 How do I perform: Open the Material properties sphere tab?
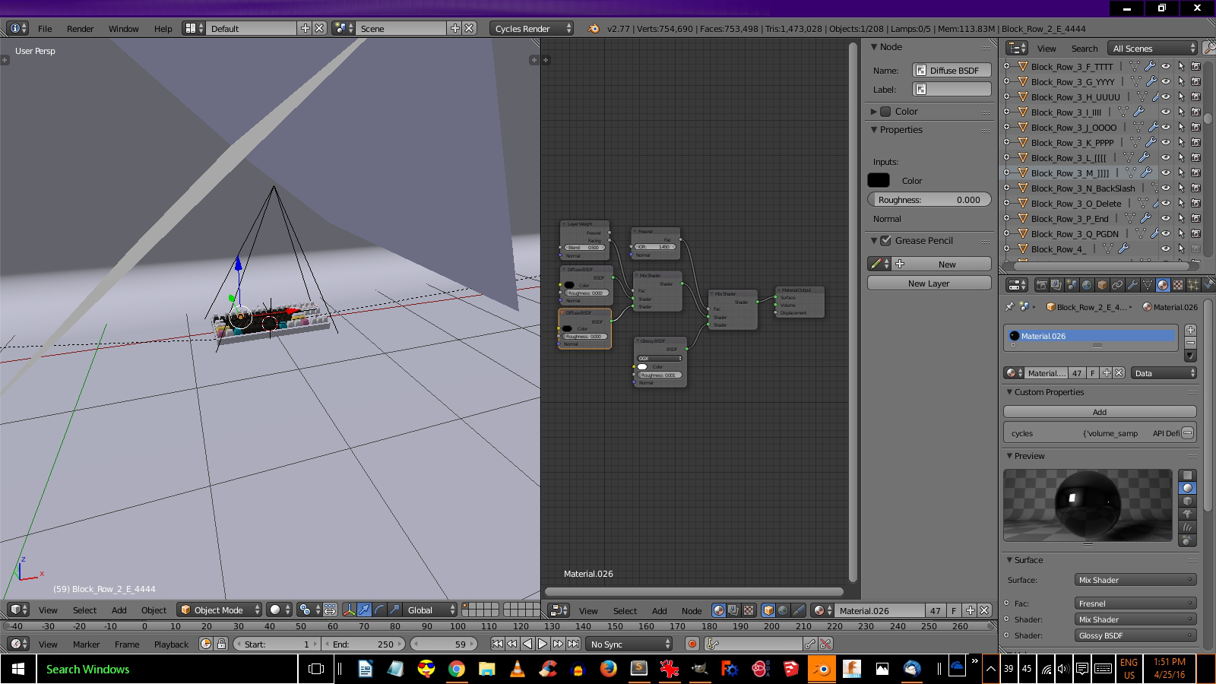click(x=1163, y=285)
